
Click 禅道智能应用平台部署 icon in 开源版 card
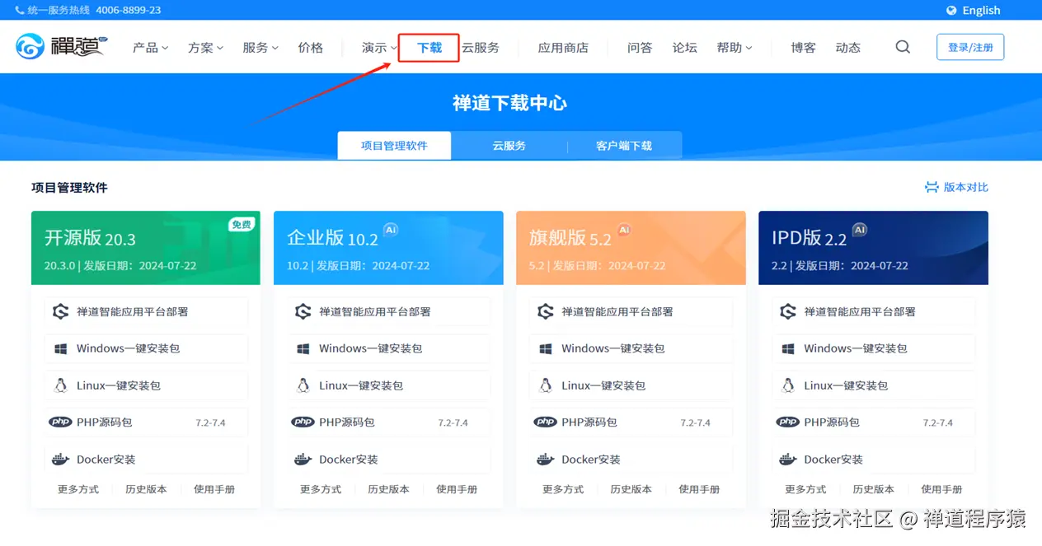pos(60,312)
